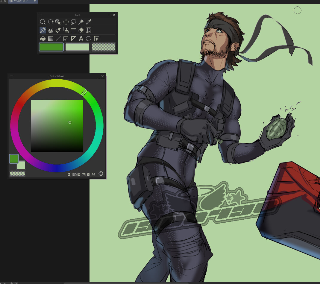The width and height of the screenshot is (320, 284).
Task: Select the Operation object tool
Action: tap(58, 22)
